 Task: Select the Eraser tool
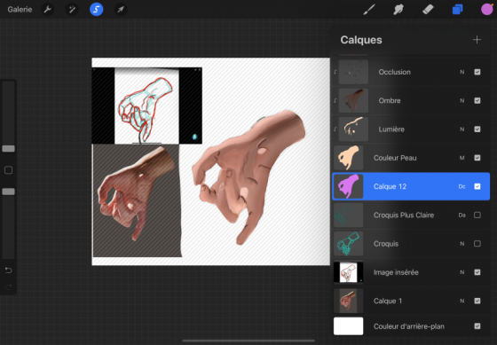pos(428,10)
